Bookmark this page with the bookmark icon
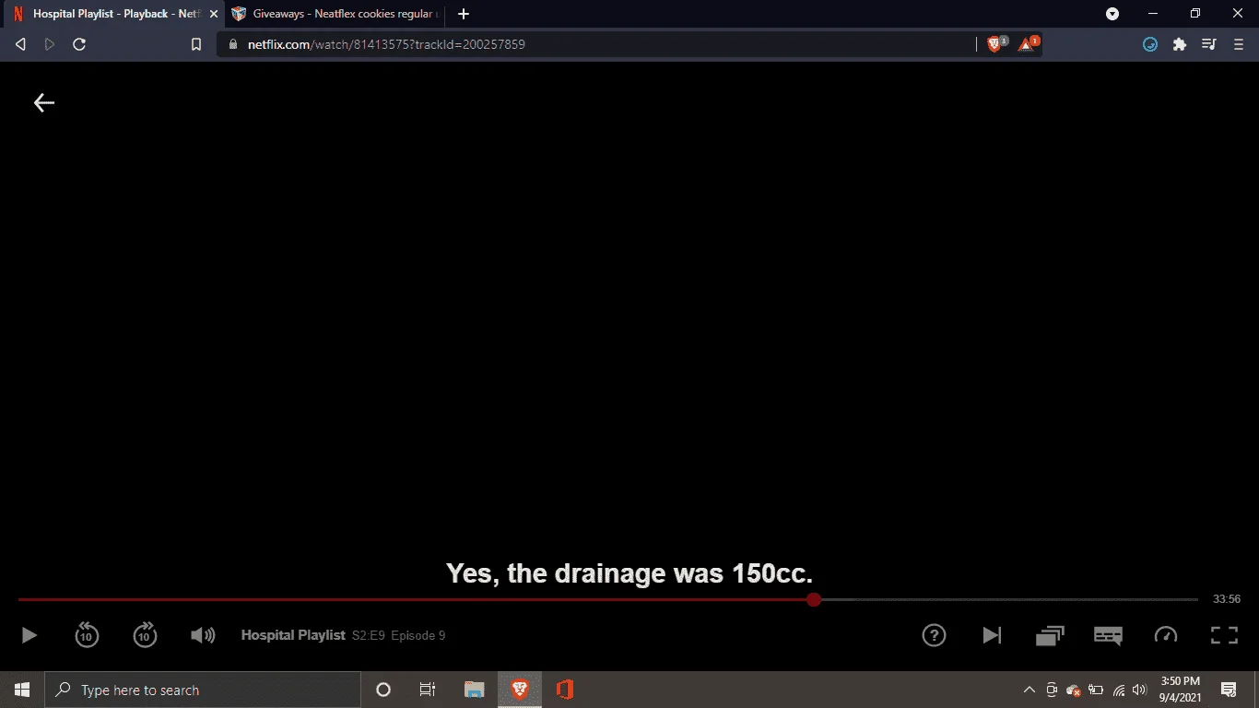This screenshot has height=708, width=1259. tap(195, 44)
